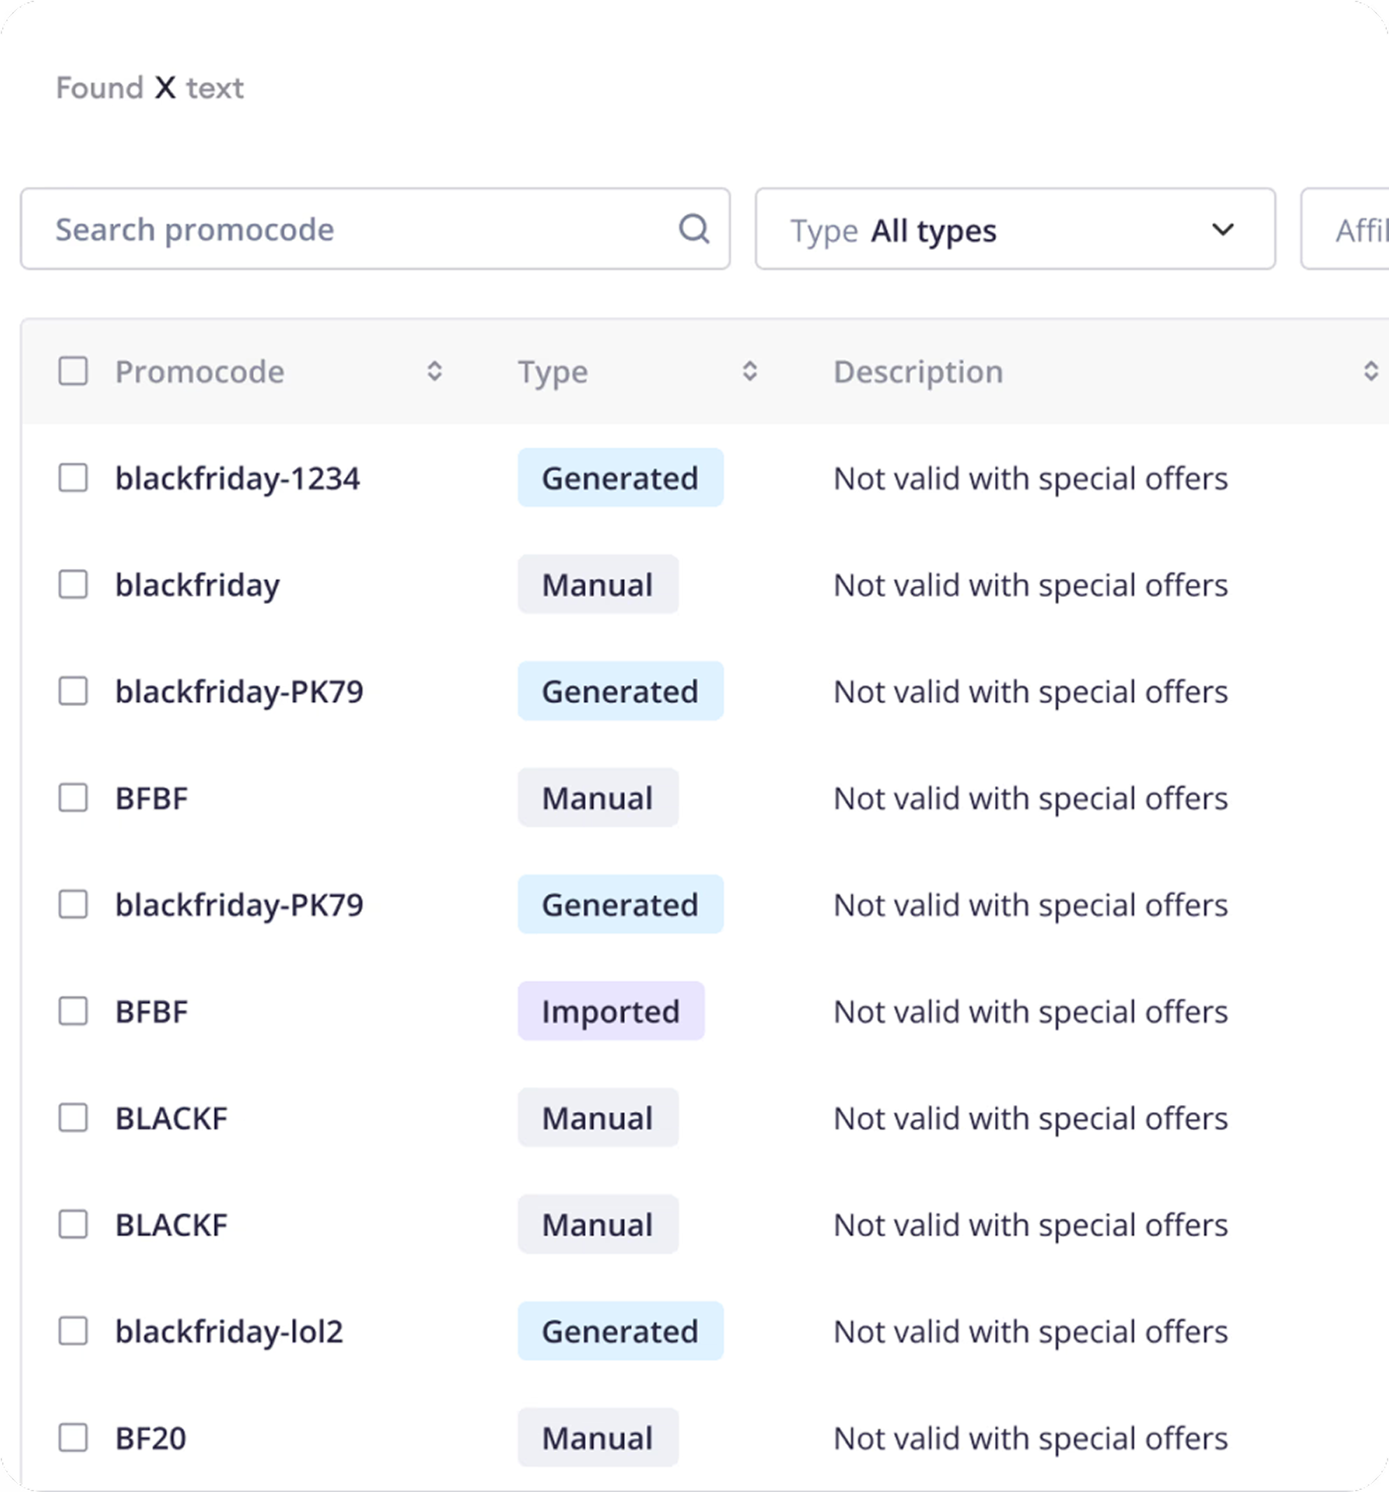Screen dimensions: 1389x1492
Task: Click the description of blackfriday-lol2
Action: click(x=1030, y=1332)
